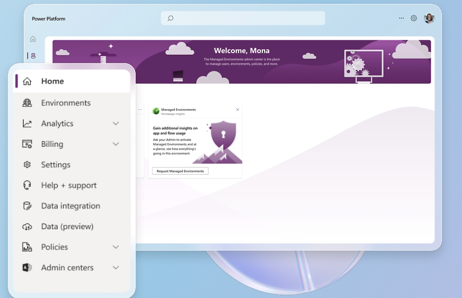Viewport: 462px width, 298px height.
Task: Click the Power Platform title
Action: point(49,19)
